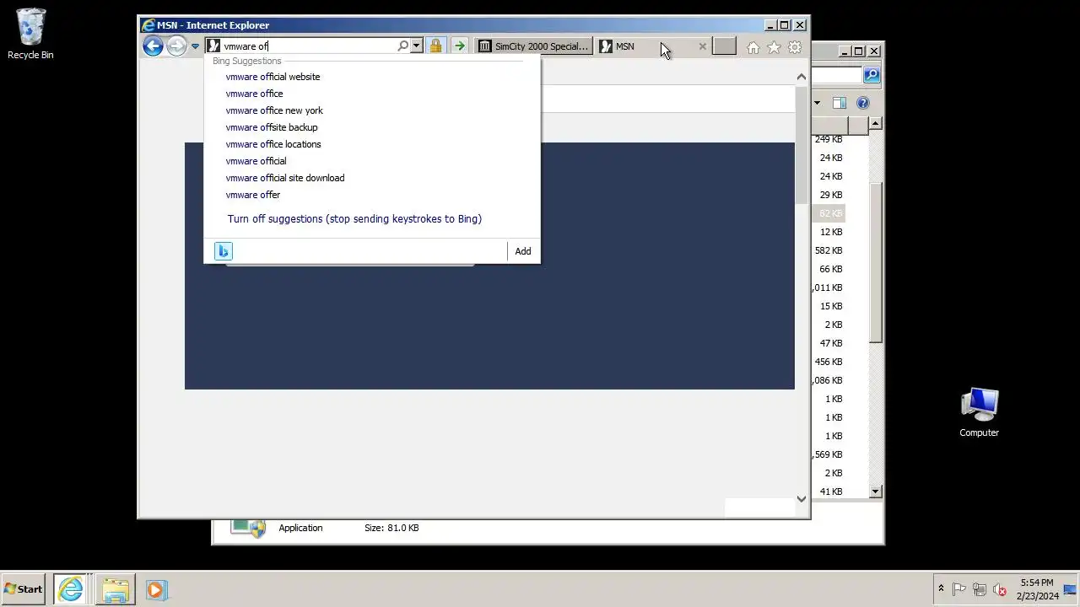
Task: Click the Add search provider button
Action: (x=523, y=251)
